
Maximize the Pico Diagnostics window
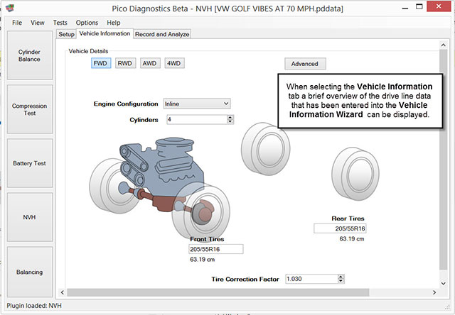pyautogui.click(x=419, y=7)
